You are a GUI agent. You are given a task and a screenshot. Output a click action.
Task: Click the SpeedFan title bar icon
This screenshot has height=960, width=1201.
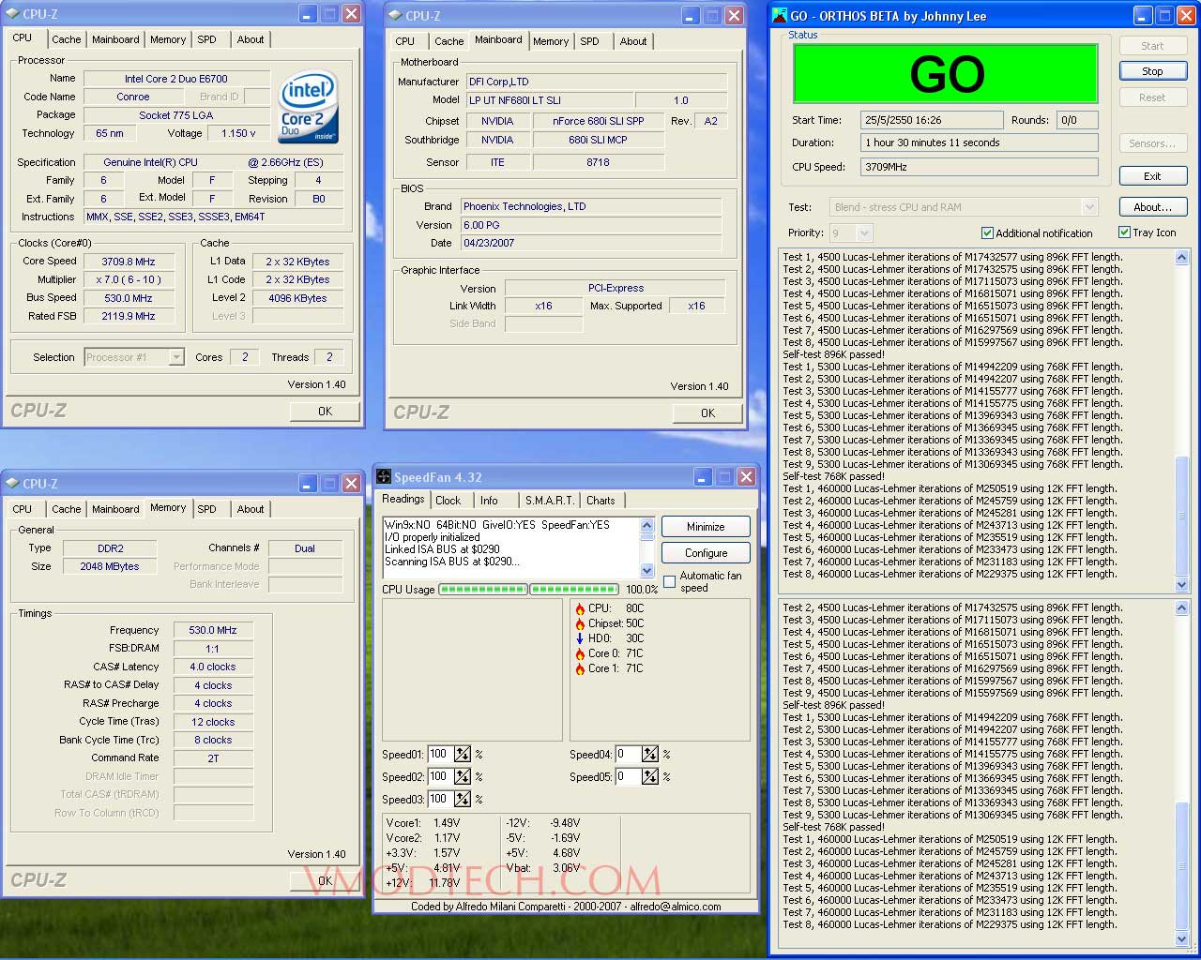pos(384,477)
